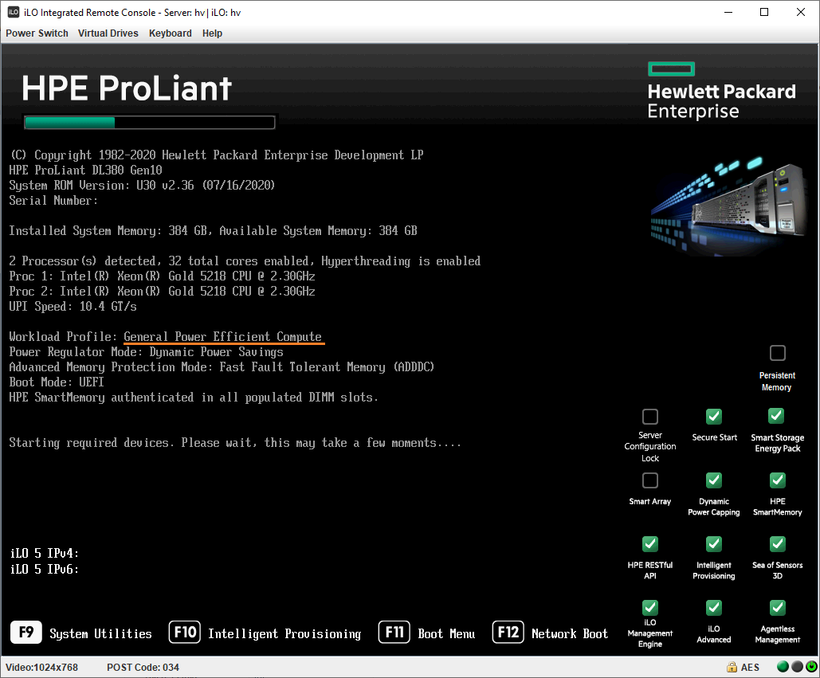Click the POST Code: 034 status text
This screenshot has height=678, width=820.
click(x=143, y=668)
